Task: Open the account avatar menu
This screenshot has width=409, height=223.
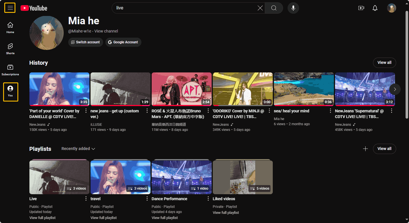Action: (x=392, y=8)
